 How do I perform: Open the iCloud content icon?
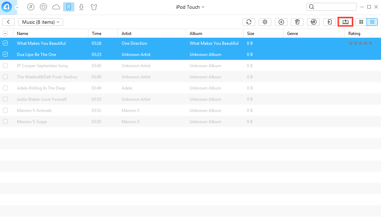[56, 7]
